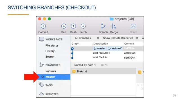
Task: Click the yellow minimize window button
Action: [44, 19]
